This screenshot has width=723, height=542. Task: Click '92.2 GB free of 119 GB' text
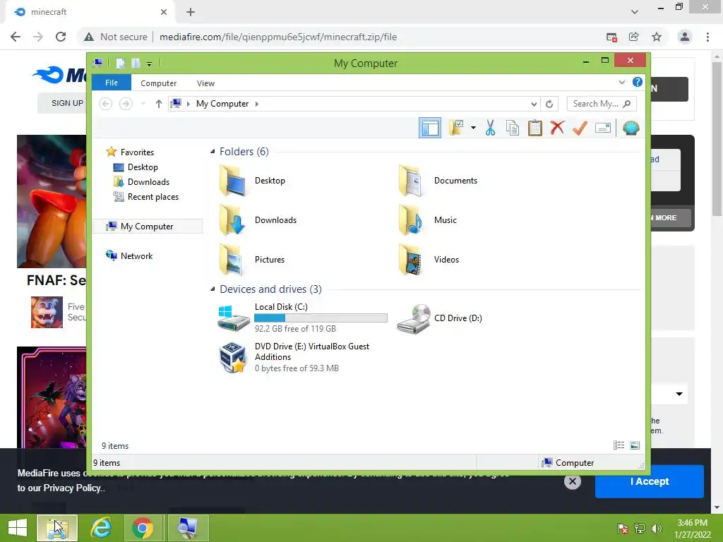pyautogui.click(x=295, y=329)
